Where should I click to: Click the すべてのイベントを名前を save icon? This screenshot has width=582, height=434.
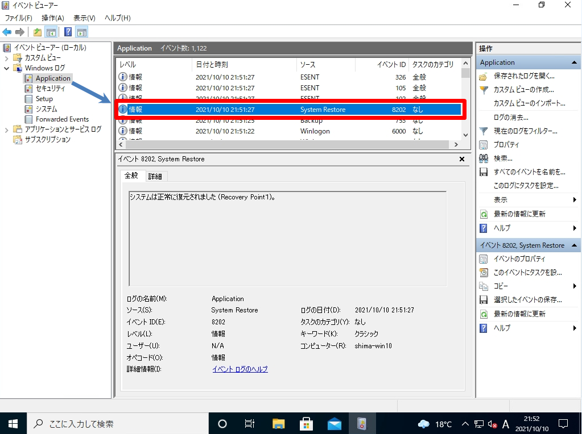click(483, 172)
